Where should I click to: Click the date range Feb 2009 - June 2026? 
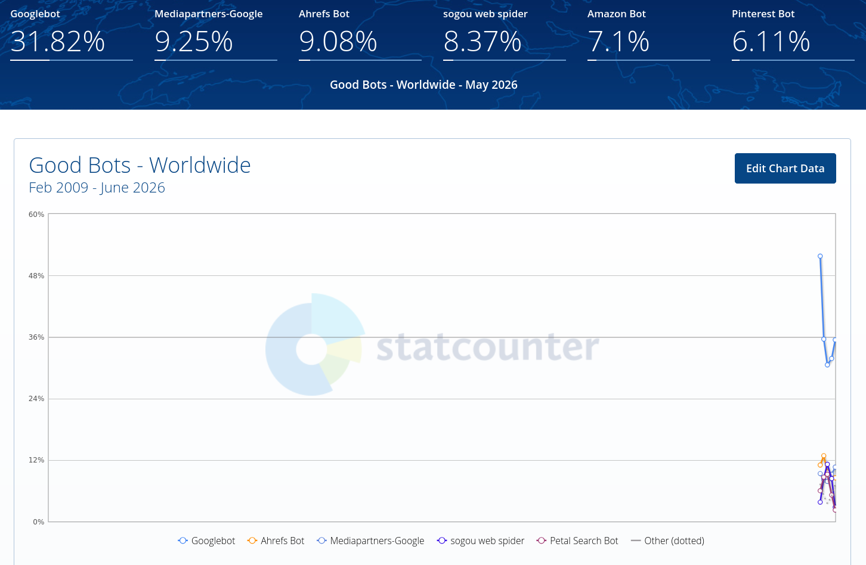click(97, 188)
